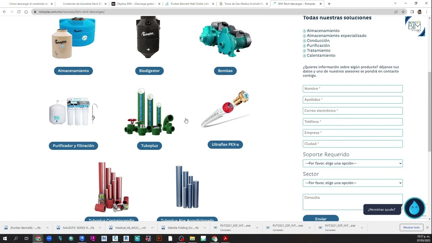
Task: Go back to the previous page
Action: point(4,12)
